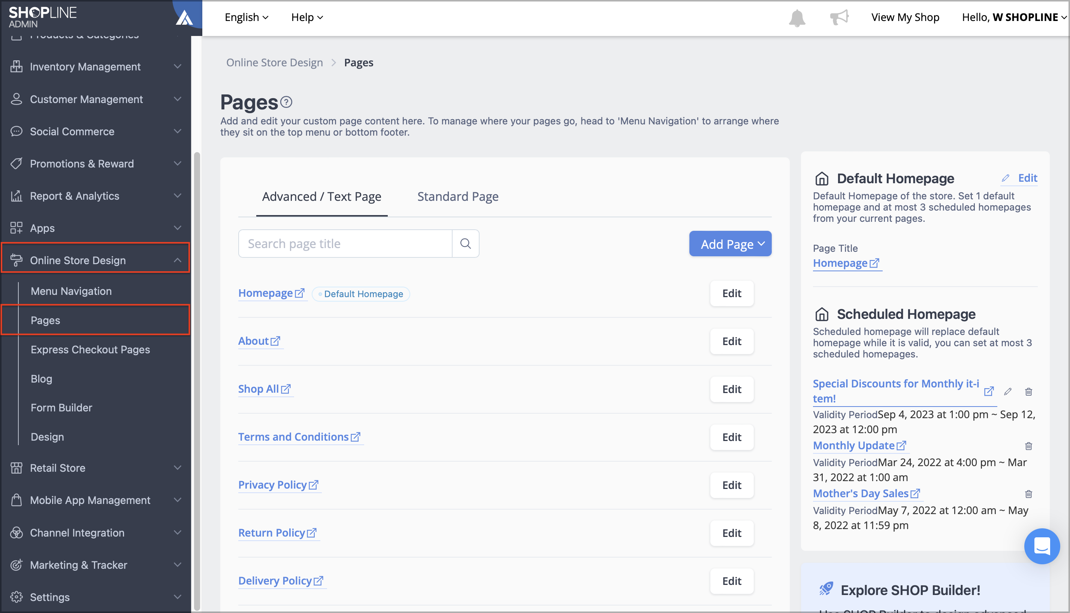Click the Report & Analytics chart icon
This screenshot has width=1070, height=613.
pyautogui.click(x=16, y=196)
